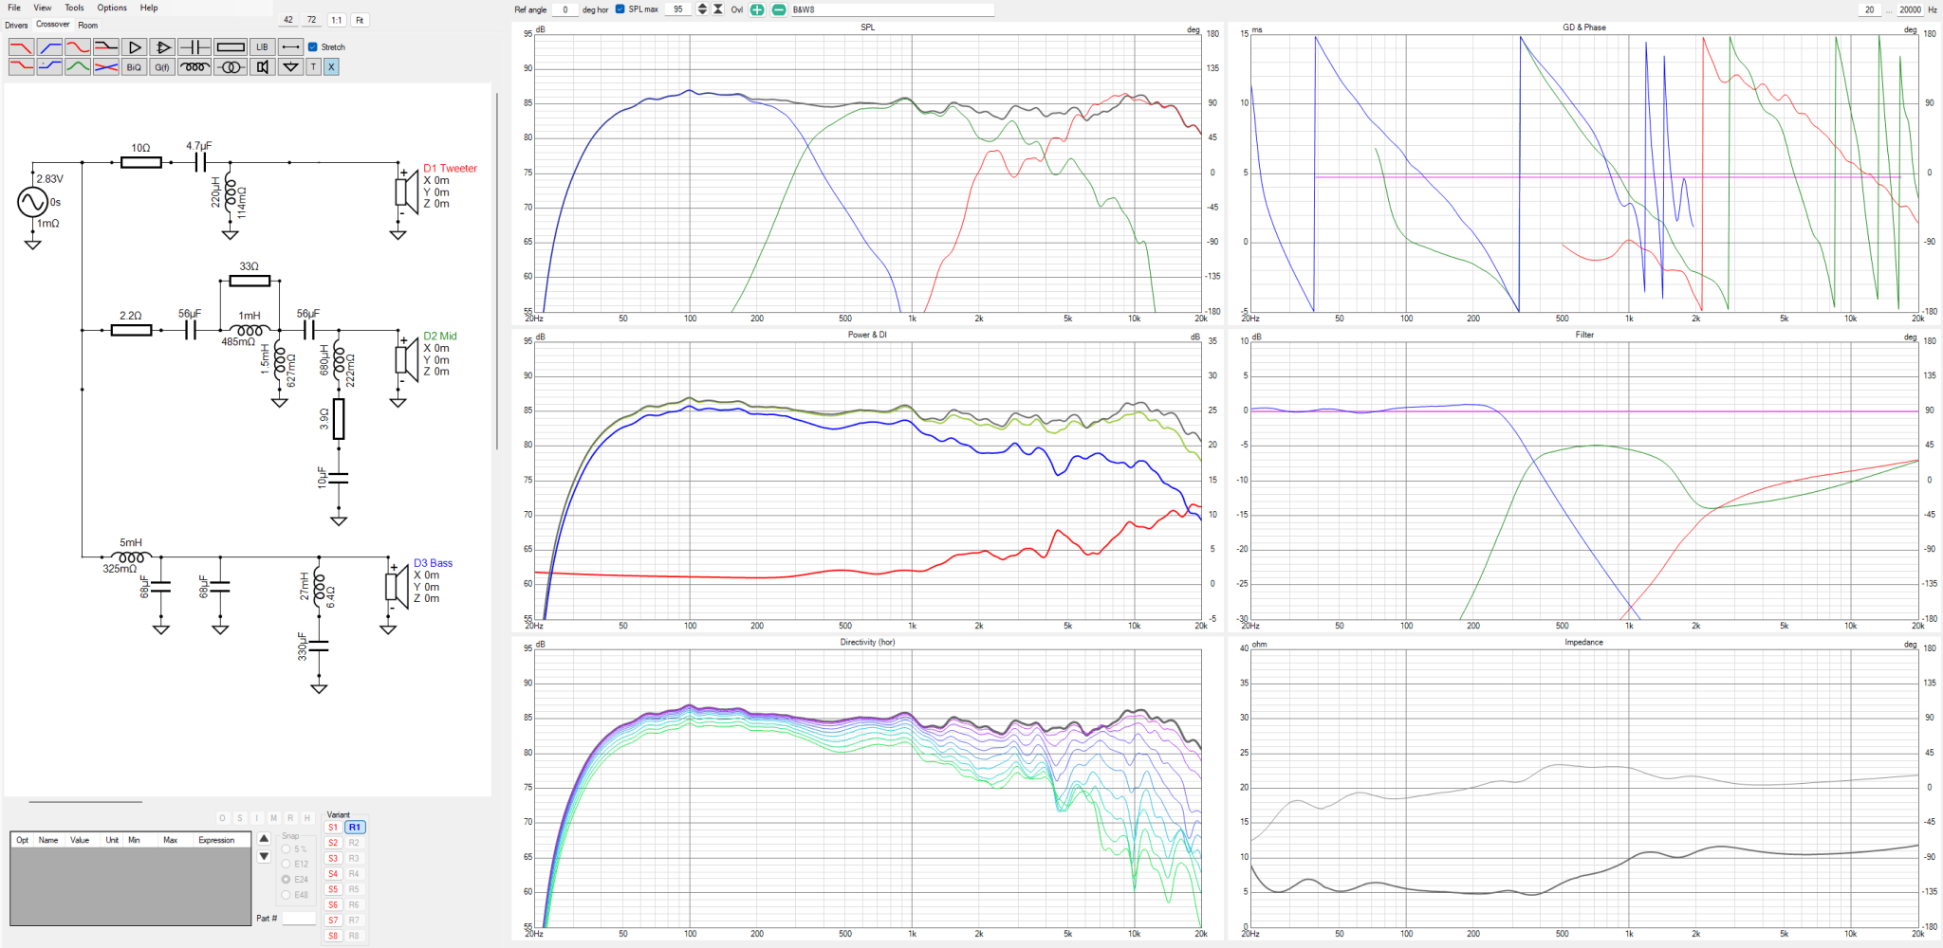Image resolution: width=1943 pixels, height=948 pixels.
Task: Select the red low-pass filter tool
Action: pyautogui.click(x=21, y=46)
